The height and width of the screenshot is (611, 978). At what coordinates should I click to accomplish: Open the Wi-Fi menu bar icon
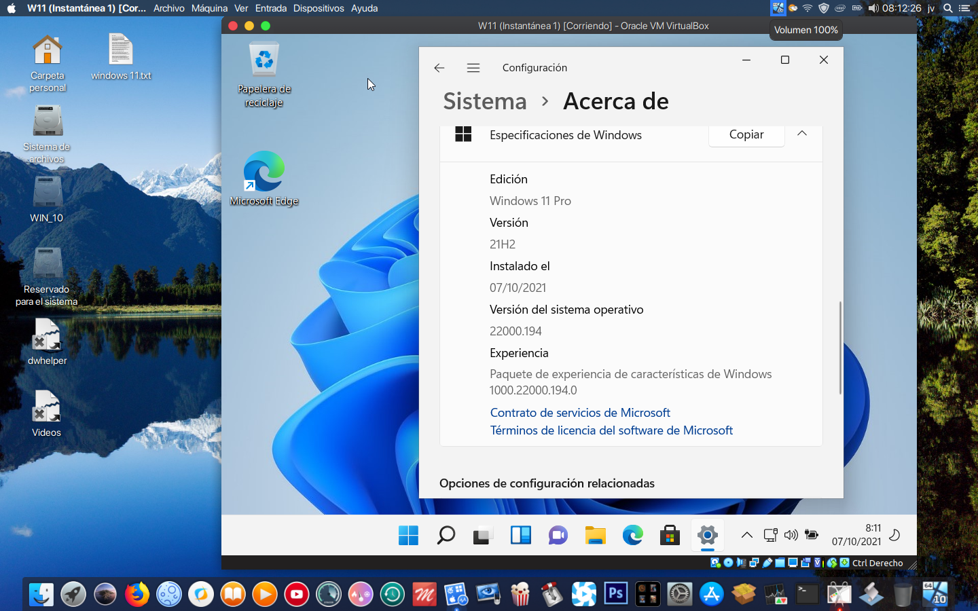[x=808, y=8]
